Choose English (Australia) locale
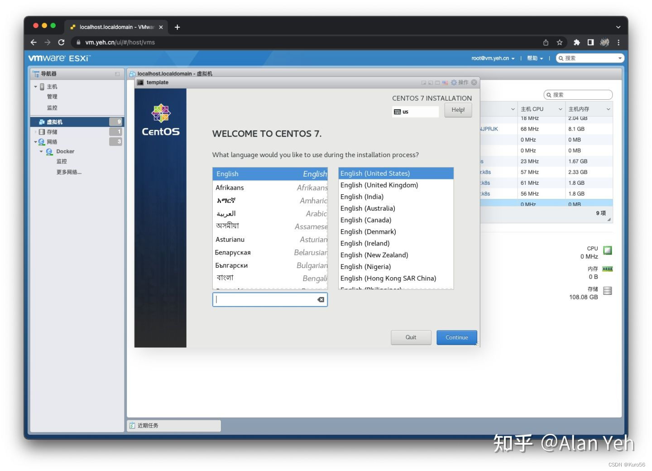This screenshot has width=652, height=471. (x=396, y=208)
